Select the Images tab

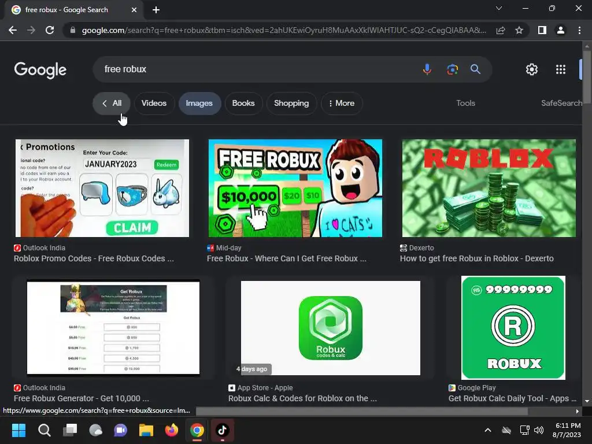(199, 103)
